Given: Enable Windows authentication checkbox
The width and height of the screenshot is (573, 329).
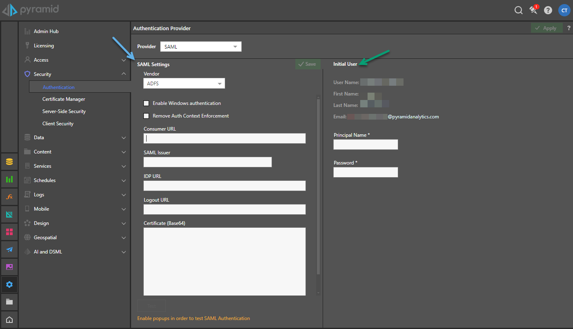Looking at the screenshot, I should coord(146,103).
